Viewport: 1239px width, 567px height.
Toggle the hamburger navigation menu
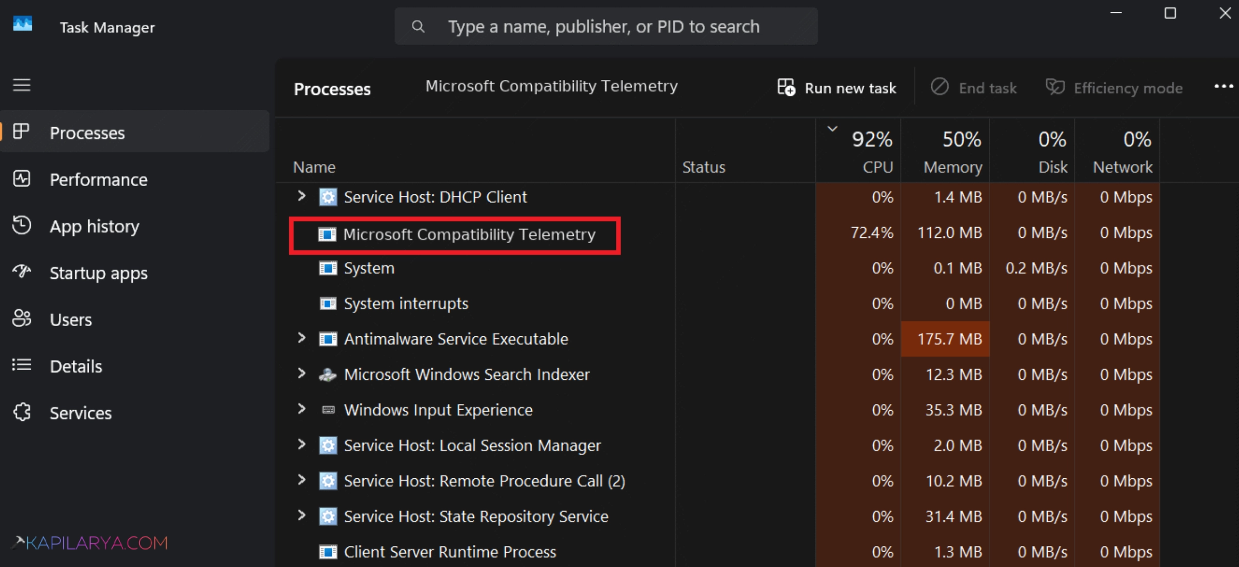(x=22, y=85)
